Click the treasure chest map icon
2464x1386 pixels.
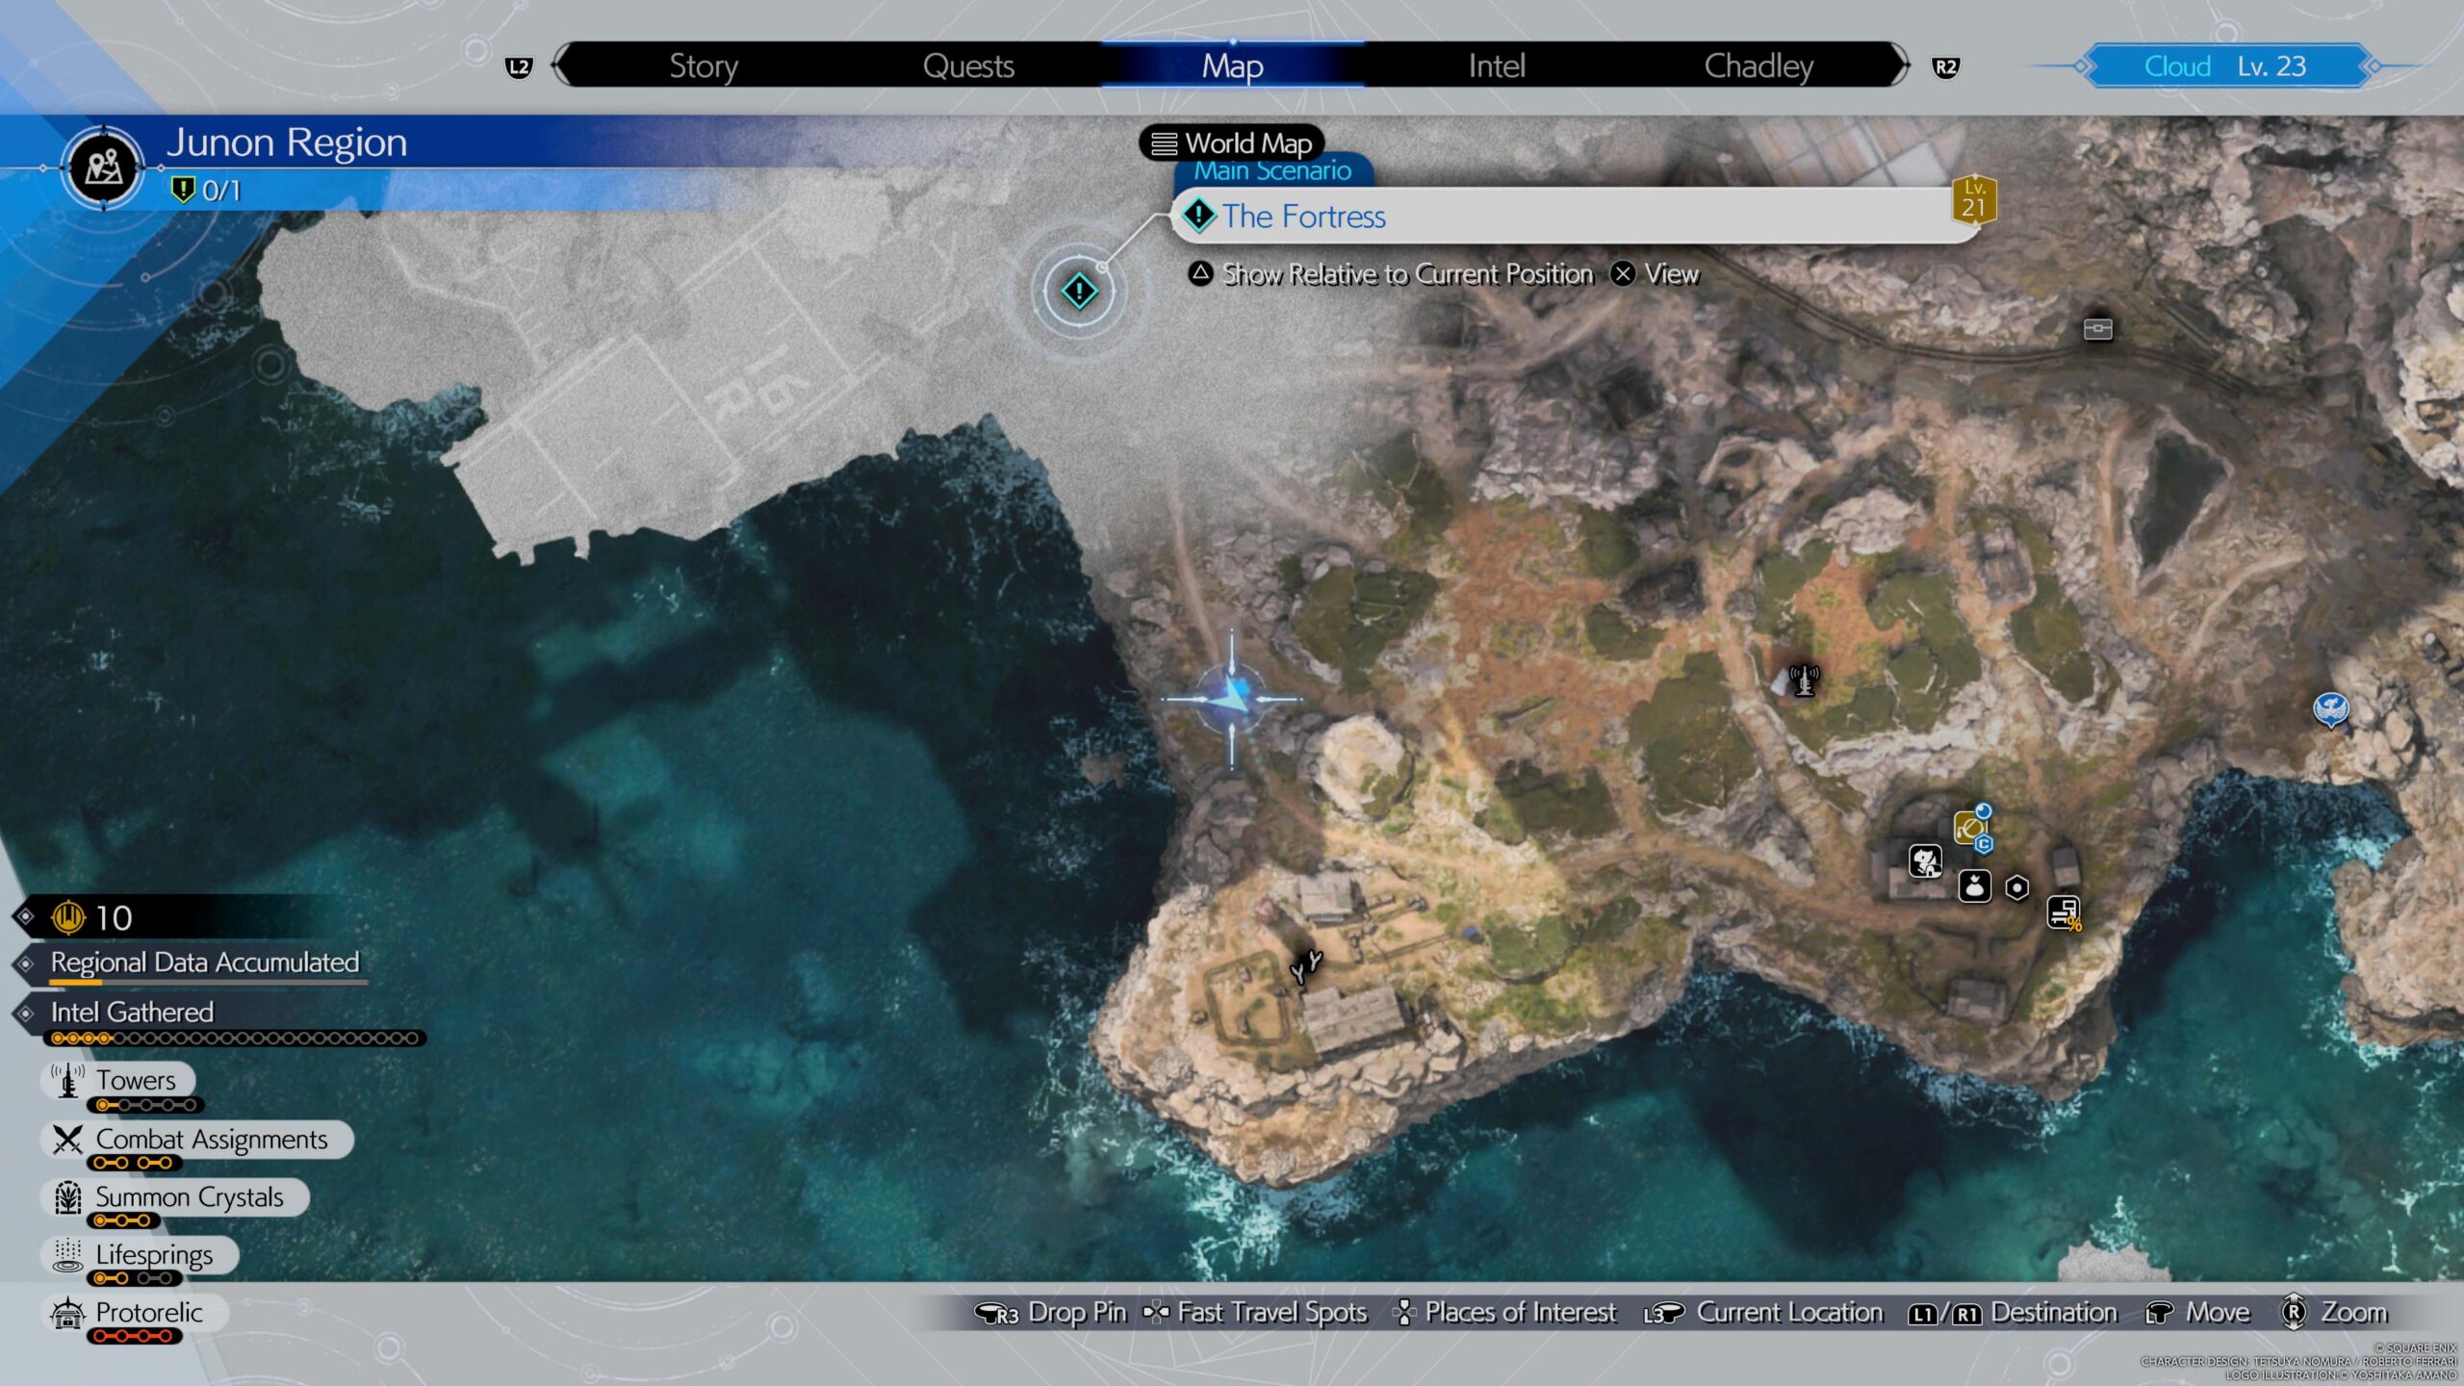[x=2097, y=329]
